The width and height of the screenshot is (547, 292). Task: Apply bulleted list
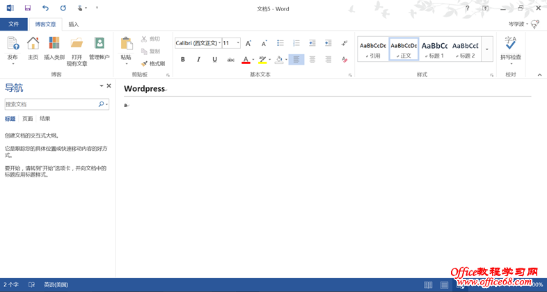(x=280, y=43)
